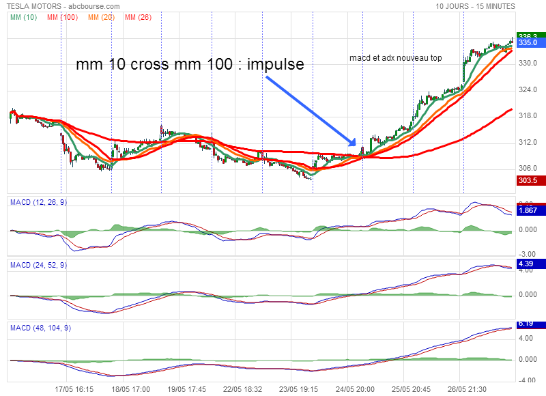Click the 10 JOURS - 15 MINUTES label
Image resolution: width=546 pixels, height=396 pixels.
click(475, 6)
